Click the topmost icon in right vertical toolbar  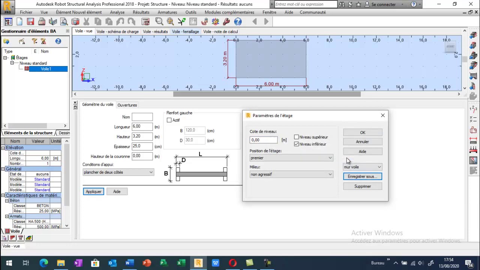pyautogui.click(x=473, y=35)
